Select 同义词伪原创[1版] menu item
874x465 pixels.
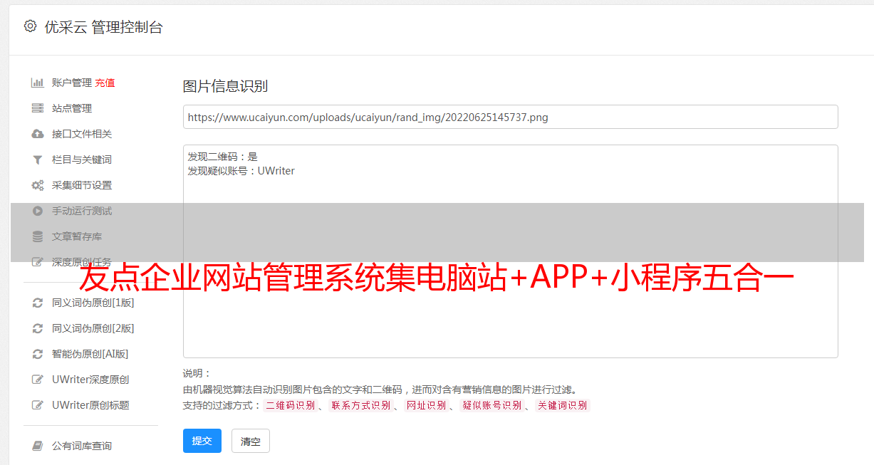coord(93,303)
